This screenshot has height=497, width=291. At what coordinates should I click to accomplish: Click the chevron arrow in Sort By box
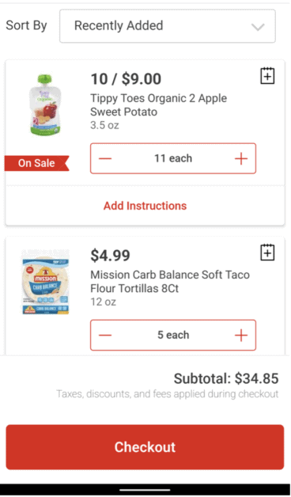click(258, 27)
